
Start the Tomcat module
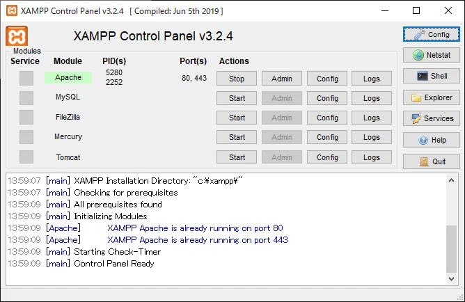[237, 157]
